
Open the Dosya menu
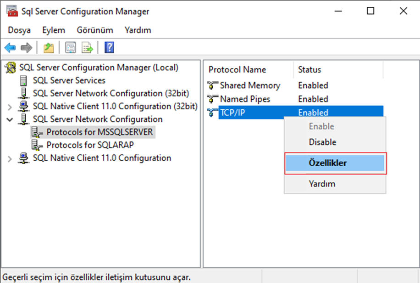19,30
